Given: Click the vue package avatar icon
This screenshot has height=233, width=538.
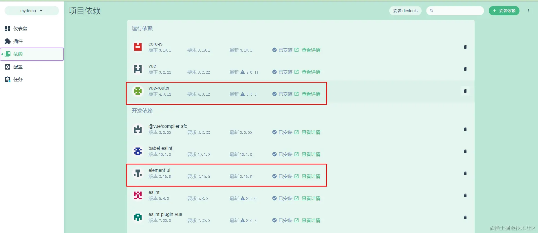Looking at the screenshot, I should (138, 69).
